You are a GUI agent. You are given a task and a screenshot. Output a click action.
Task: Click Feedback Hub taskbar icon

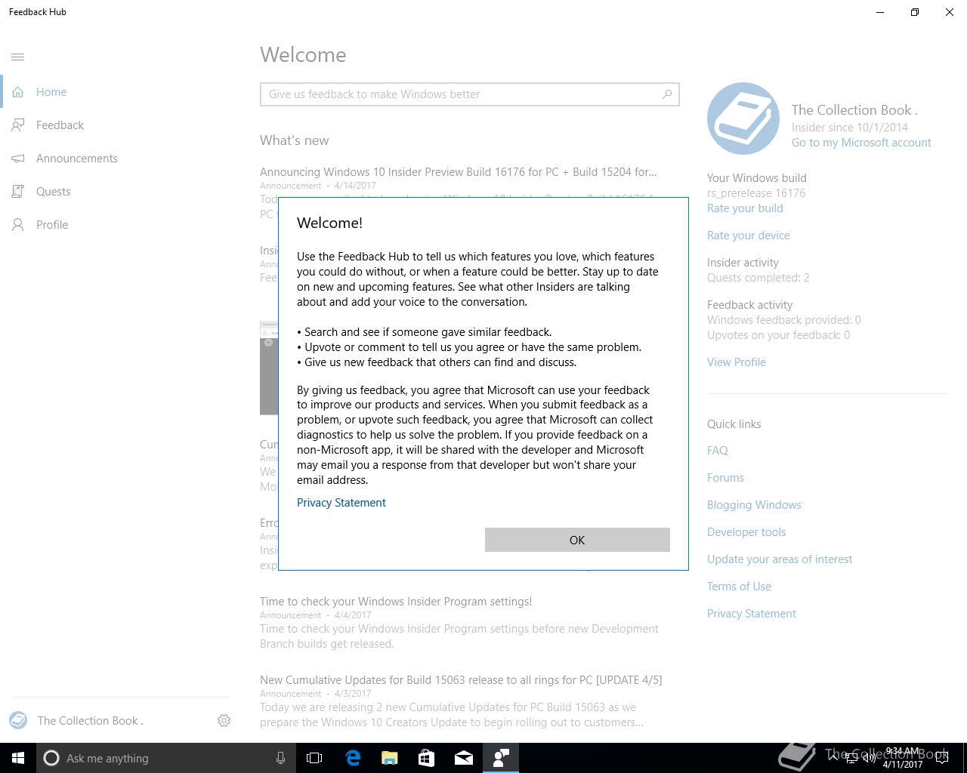[501, 758]
